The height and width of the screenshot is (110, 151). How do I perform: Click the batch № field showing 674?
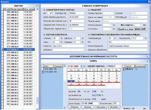[x=51, y=13]
